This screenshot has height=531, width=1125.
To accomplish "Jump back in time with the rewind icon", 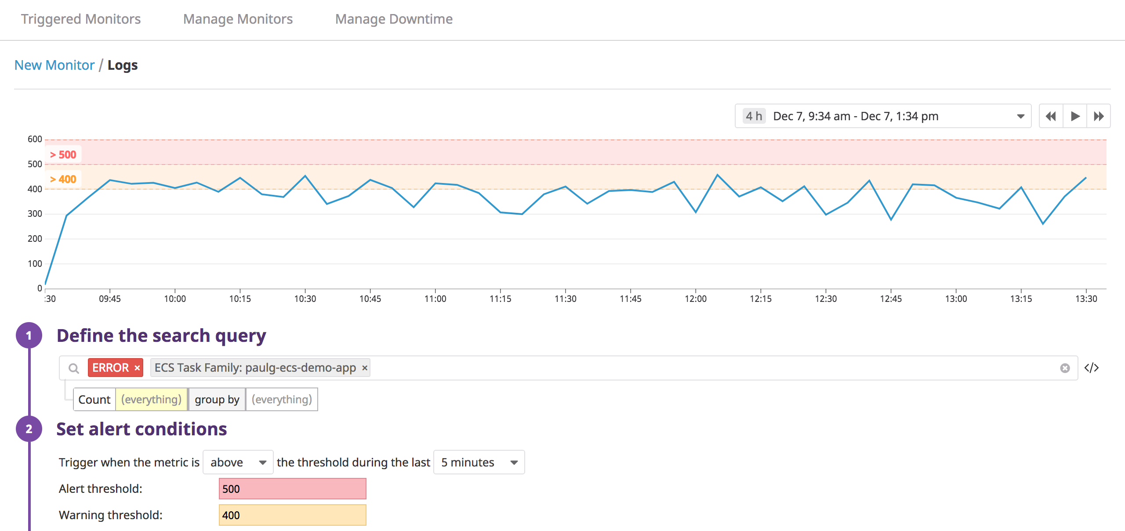I will (x=1051, y=116).
